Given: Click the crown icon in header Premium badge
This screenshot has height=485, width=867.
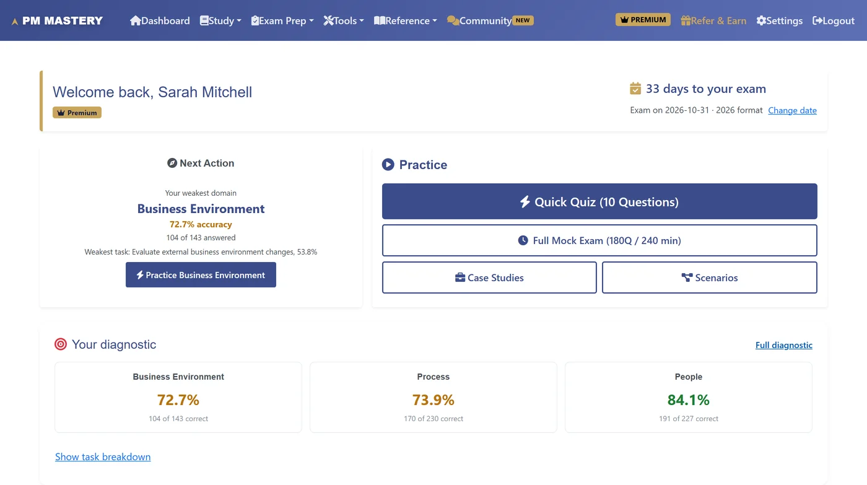Looking at the screenshot, I should click(x=624, y=20).
